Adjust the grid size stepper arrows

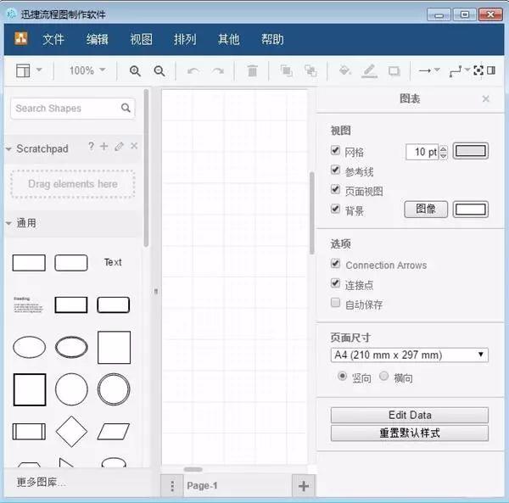point(444,152)
